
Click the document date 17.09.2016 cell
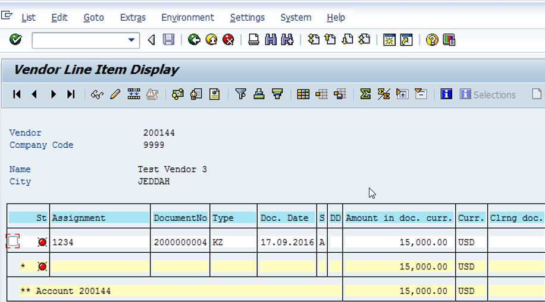point(287,242)
